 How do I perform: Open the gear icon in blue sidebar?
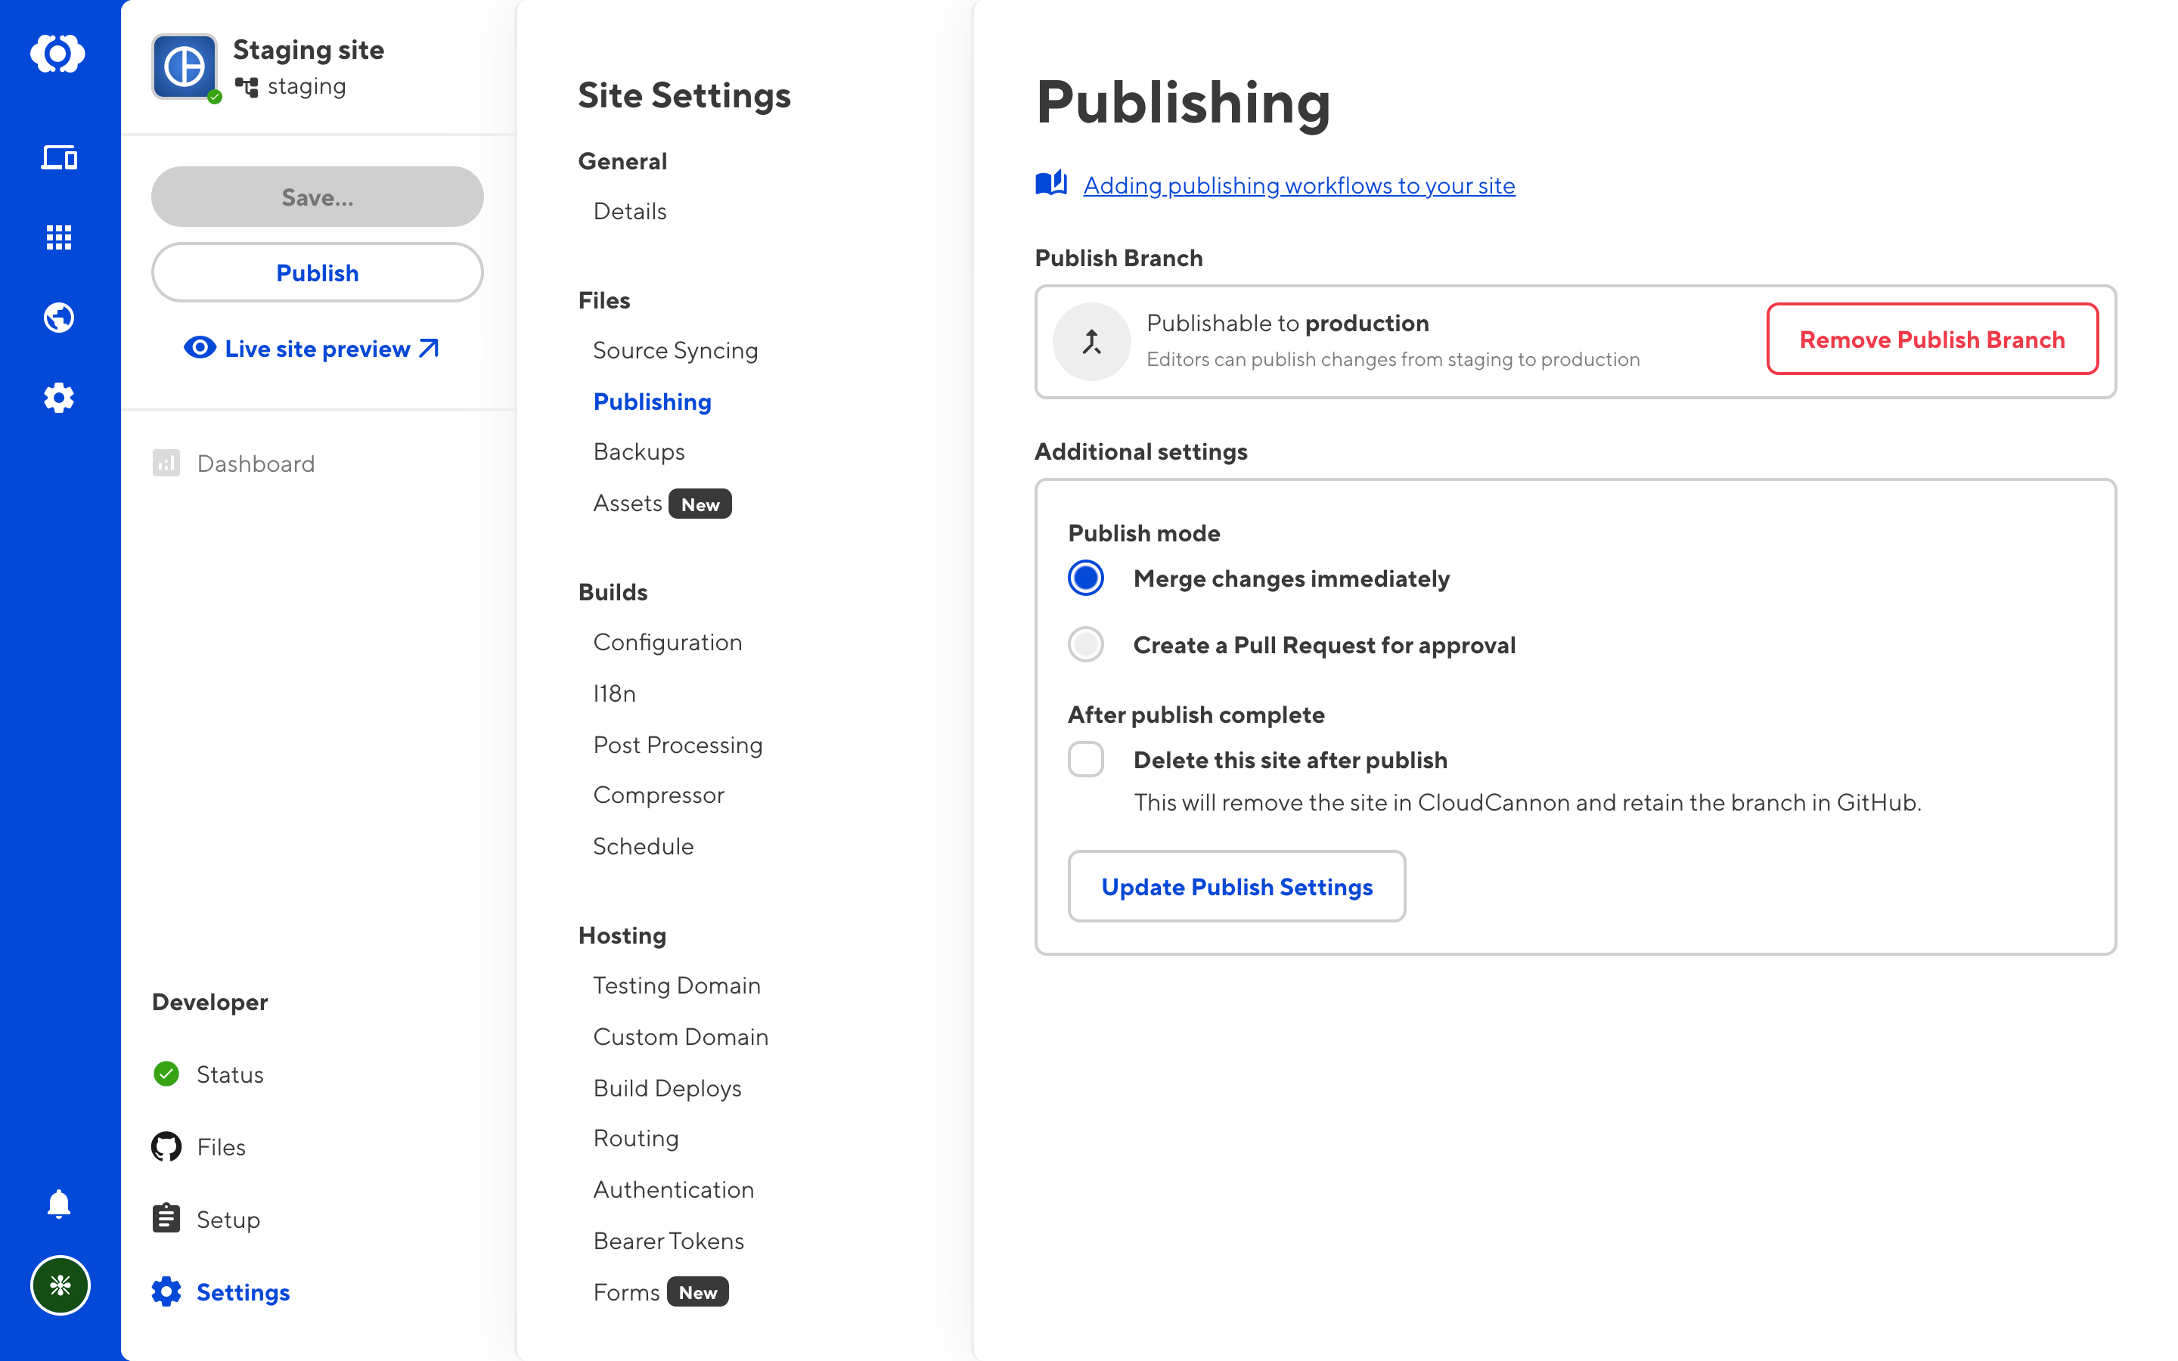[58, 398]
